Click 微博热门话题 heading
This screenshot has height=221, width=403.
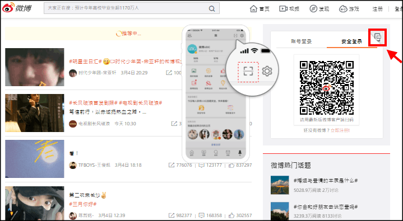(x=291, y=165)
